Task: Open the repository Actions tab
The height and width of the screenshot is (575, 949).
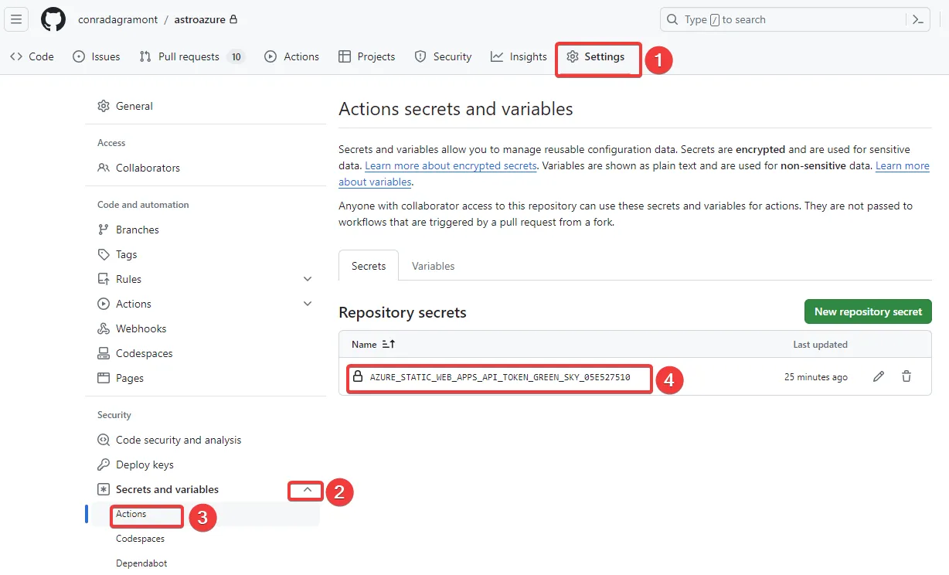Action: pyautogui.click(x=291, y=56)
